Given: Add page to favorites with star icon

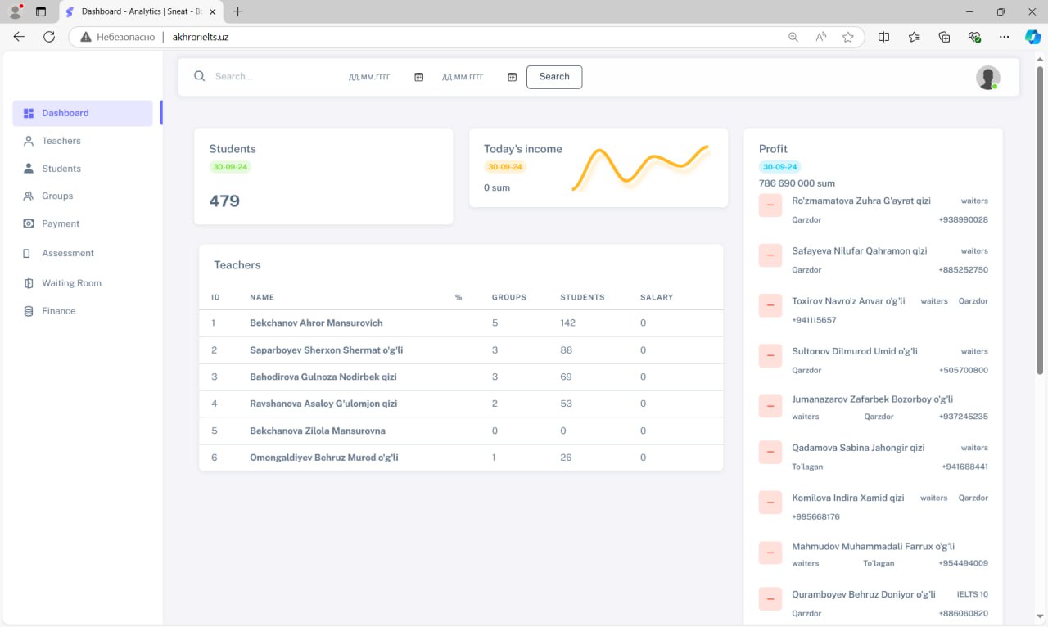Looking at the screenshot, I should (x=848, y=37).
